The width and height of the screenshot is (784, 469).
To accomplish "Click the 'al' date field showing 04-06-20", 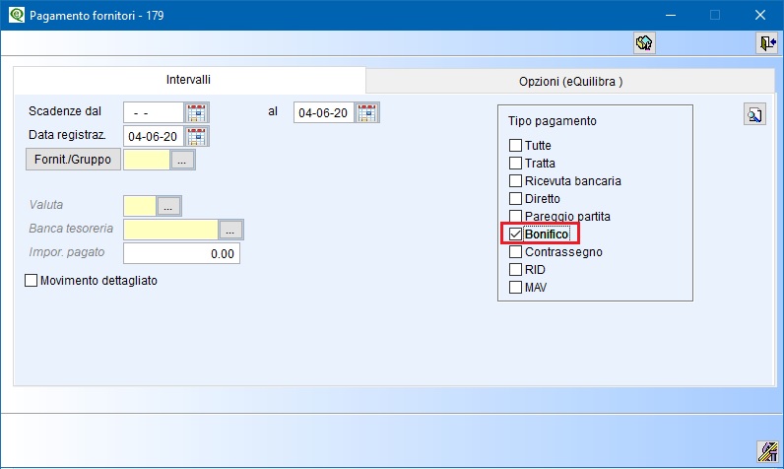I will [323, 113].
